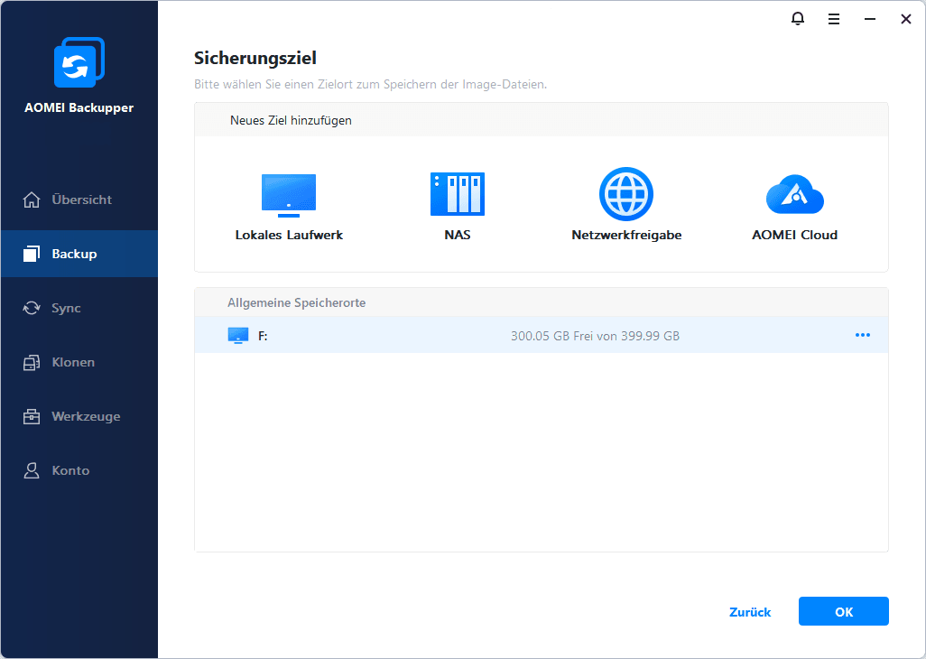Select the NAS storage icon

(458, 194)
